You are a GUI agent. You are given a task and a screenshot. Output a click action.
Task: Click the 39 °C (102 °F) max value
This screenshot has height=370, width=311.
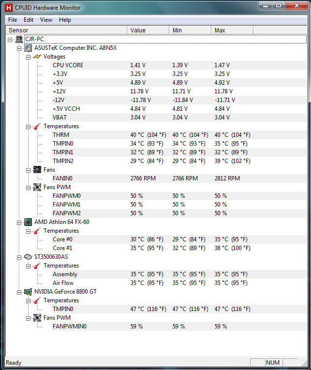[232, 161]
